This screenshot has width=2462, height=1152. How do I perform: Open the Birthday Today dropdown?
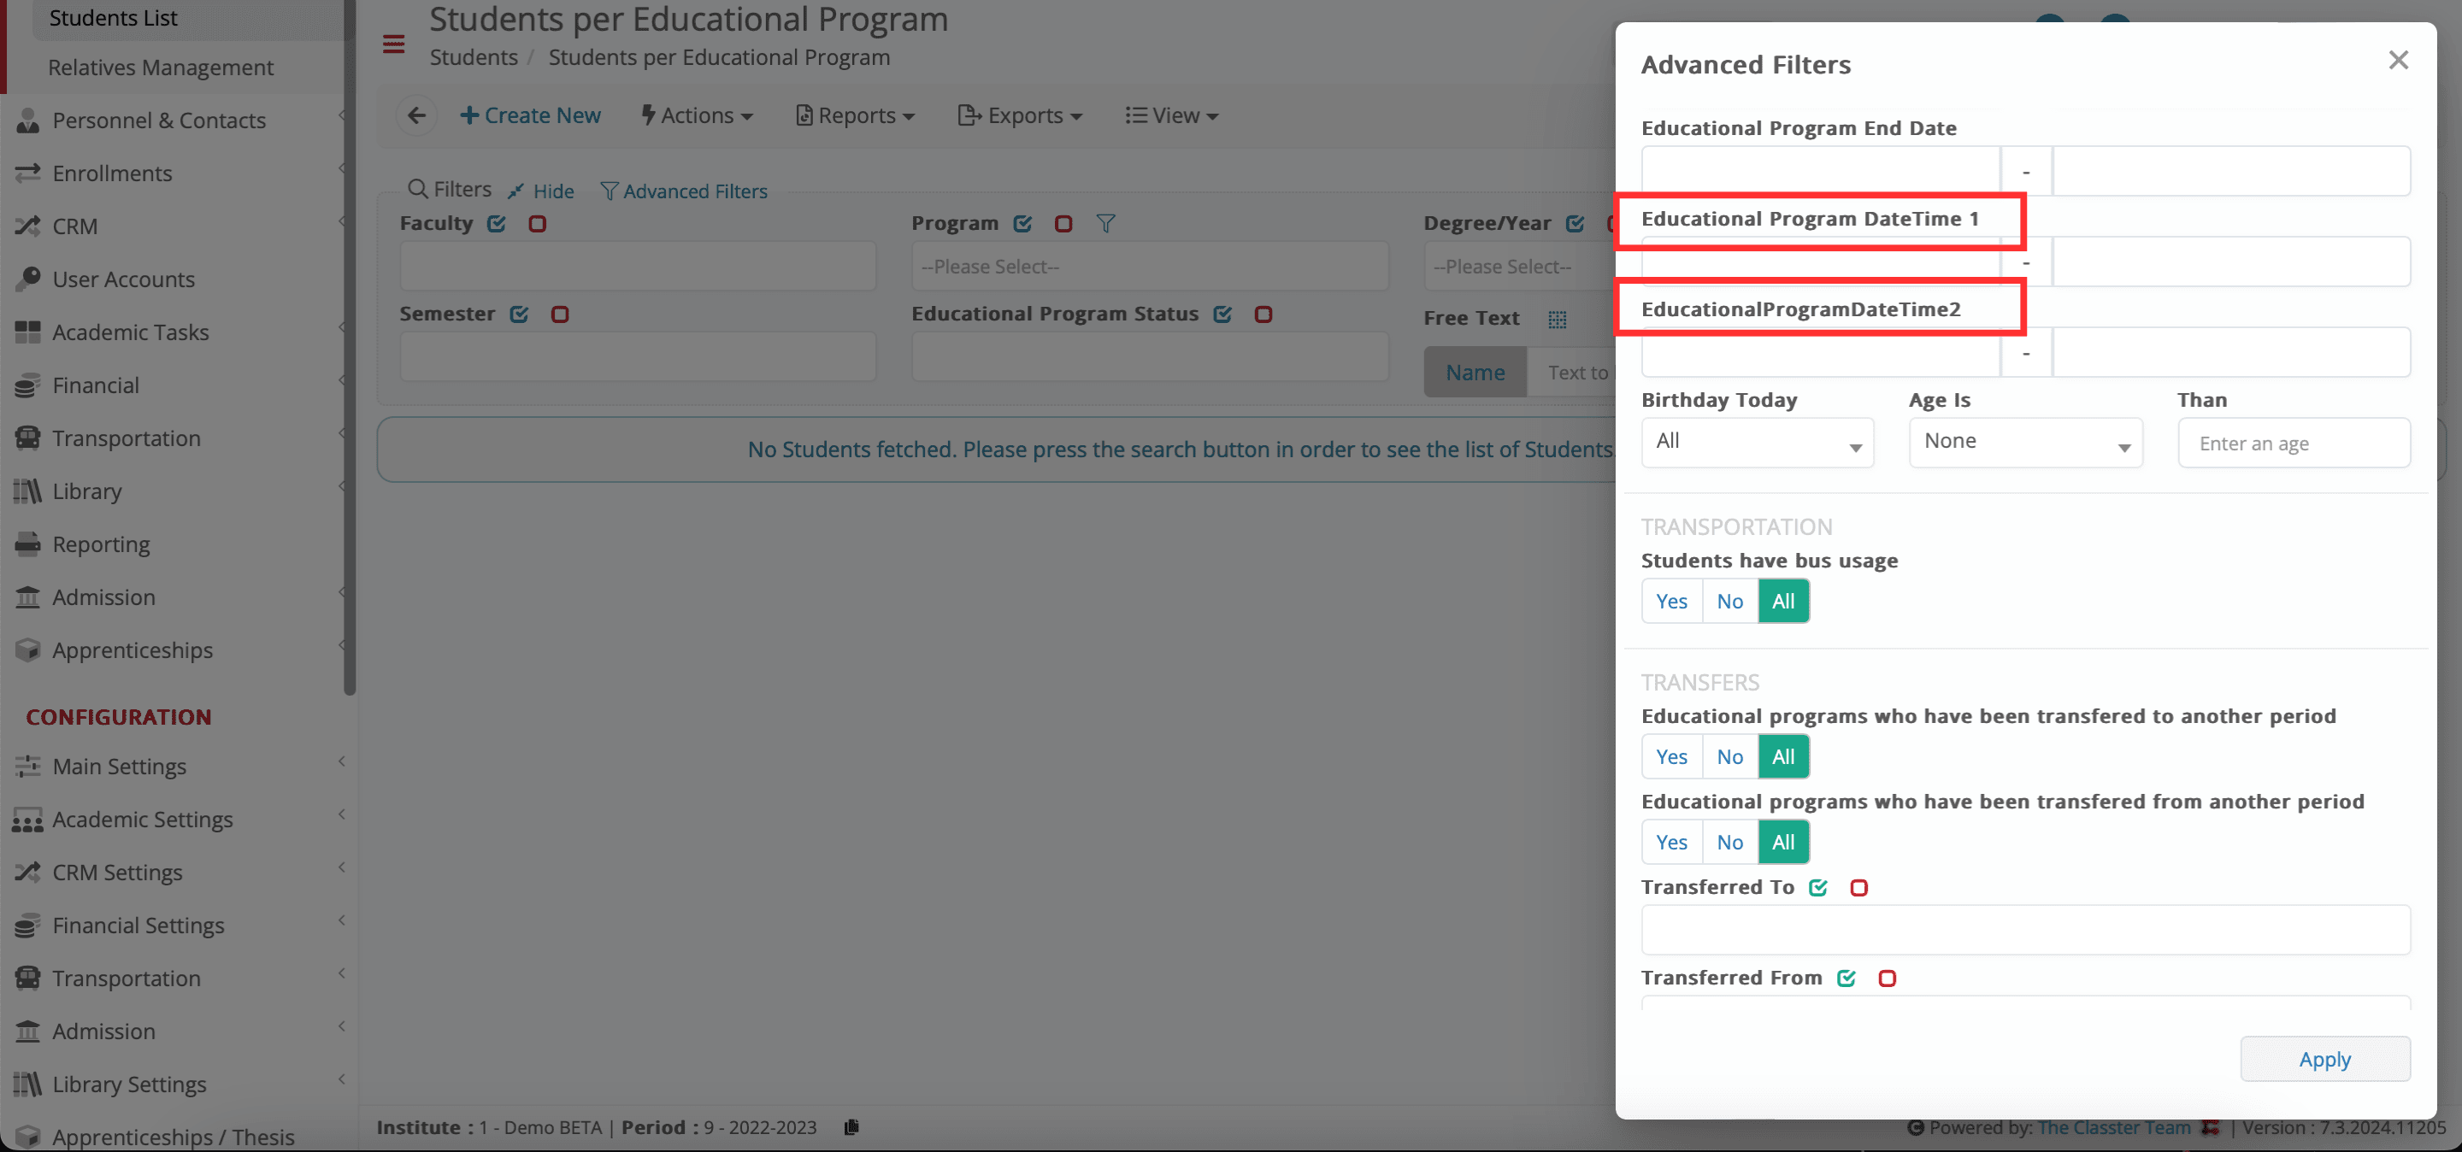(x=1758, y=443)
